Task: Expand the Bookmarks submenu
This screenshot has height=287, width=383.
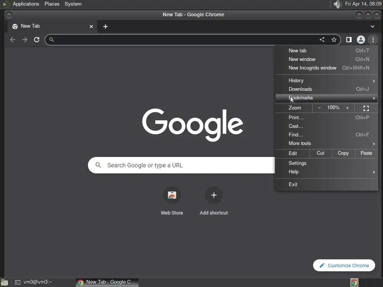Action: point(326,98)
